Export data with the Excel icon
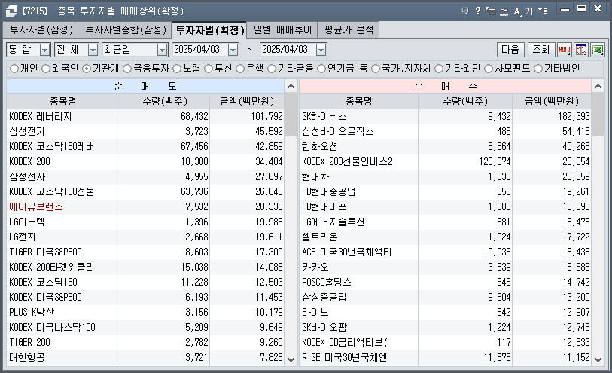This screenshot has width=612, height=373. (x=598, y=50)
